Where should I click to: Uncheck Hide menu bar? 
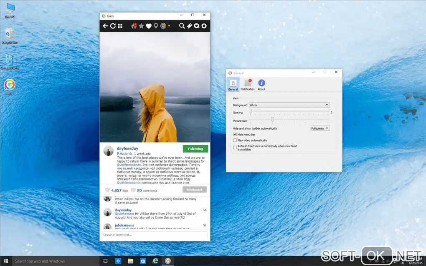pyautogui.click(x=235, y=134)
